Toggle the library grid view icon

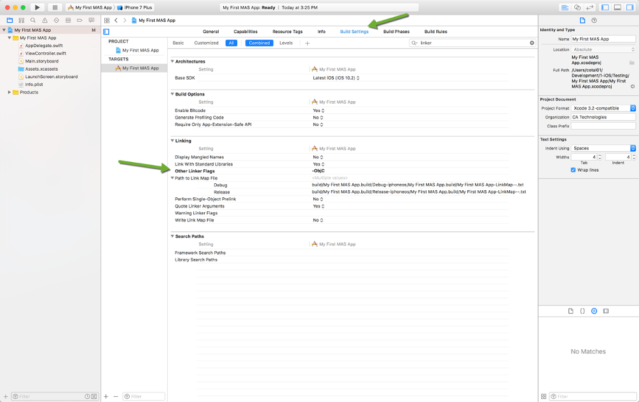tap(544, 396)
